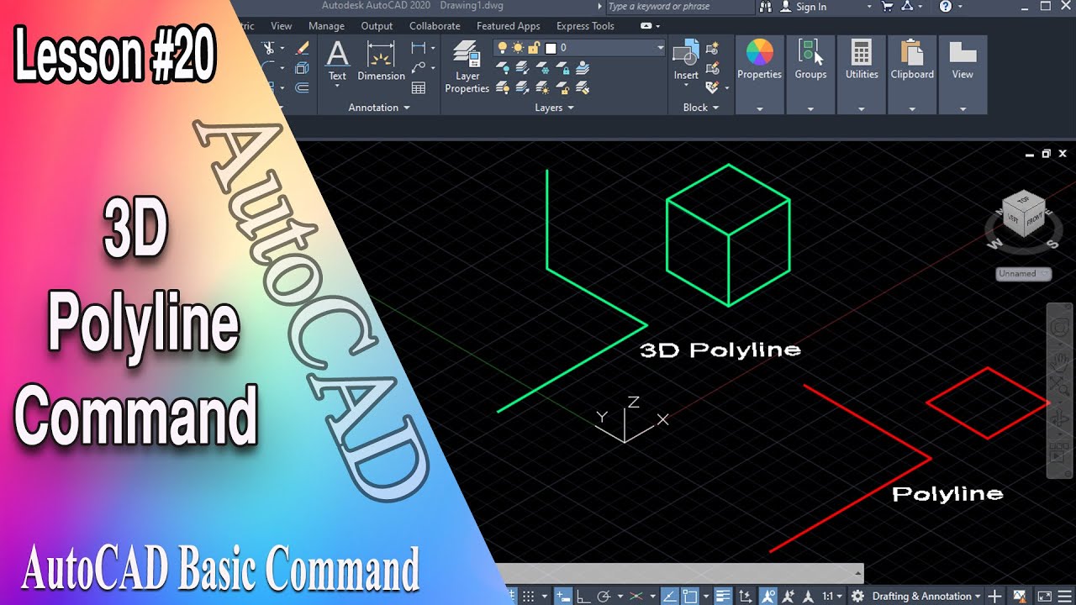
Task: Toggle Ortho mode in status bar
Action: tap(583, 597)
